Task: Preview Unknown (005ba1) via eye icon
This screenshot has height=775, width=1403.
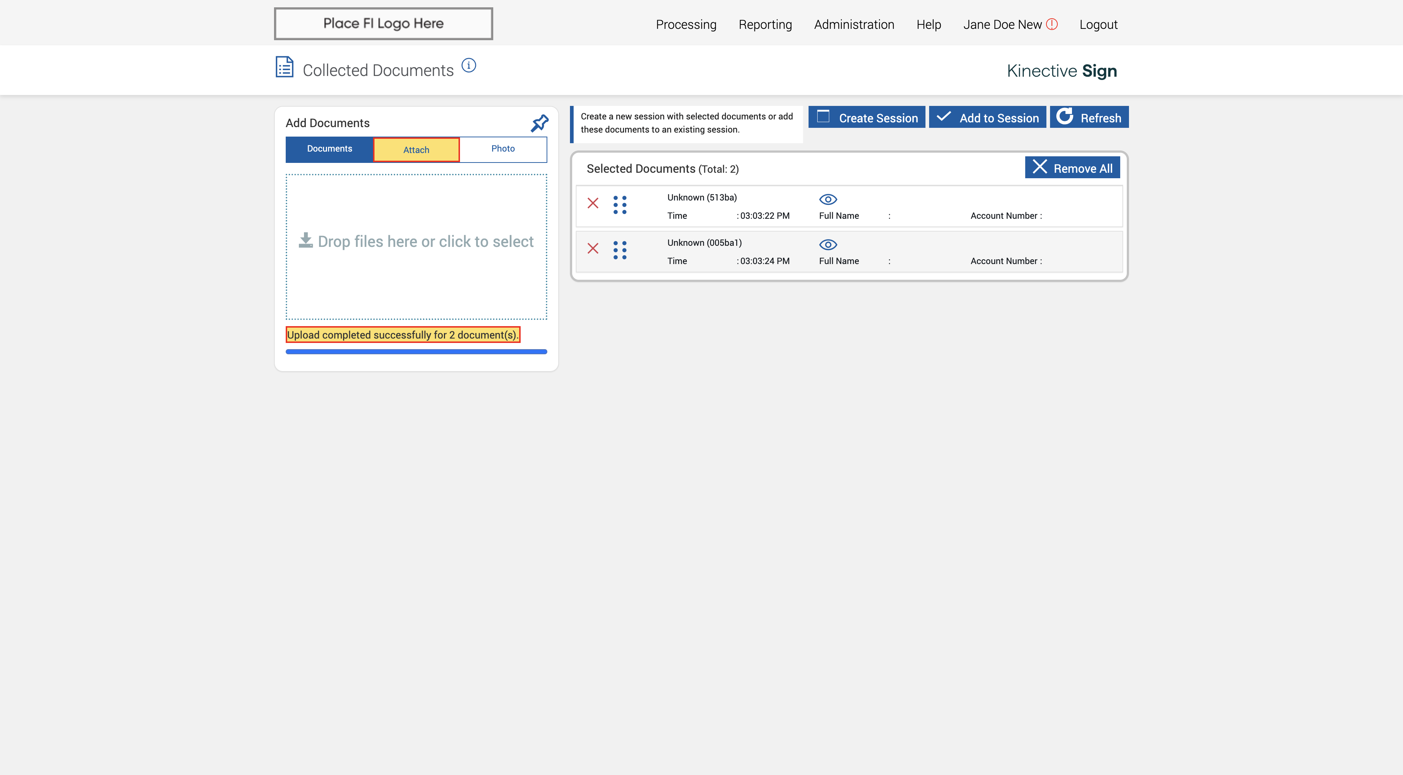Action: pyautogui.click(x=828, y=244)
